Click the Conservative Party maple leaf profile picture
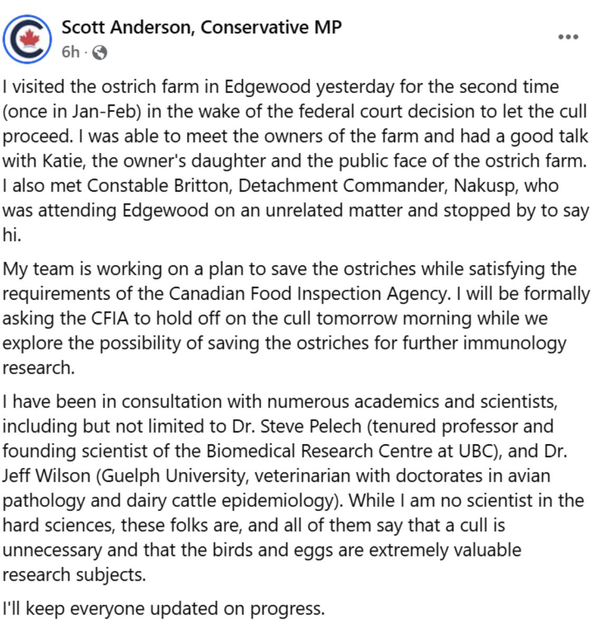 pyautogui.click(x=27, y=39)
